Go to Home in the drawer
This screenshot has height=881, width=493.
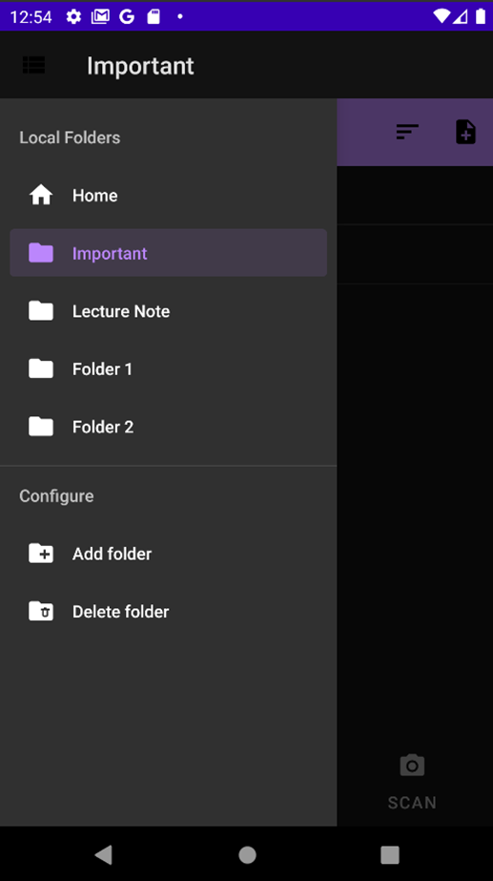169,195
